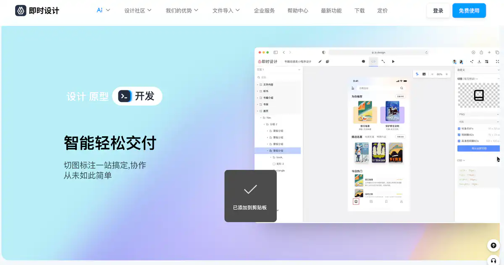Expand the 设计社区 navigation menu
Viewport: 504px width, 265px height.
(138, 10)
